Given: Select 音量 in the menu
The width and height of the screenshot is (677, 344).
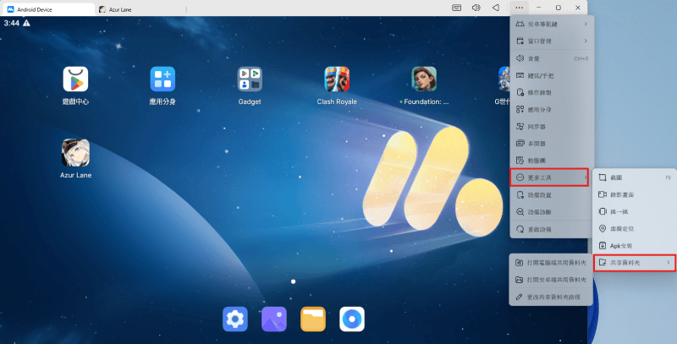Looking at the screenshot, I should 552,58.
